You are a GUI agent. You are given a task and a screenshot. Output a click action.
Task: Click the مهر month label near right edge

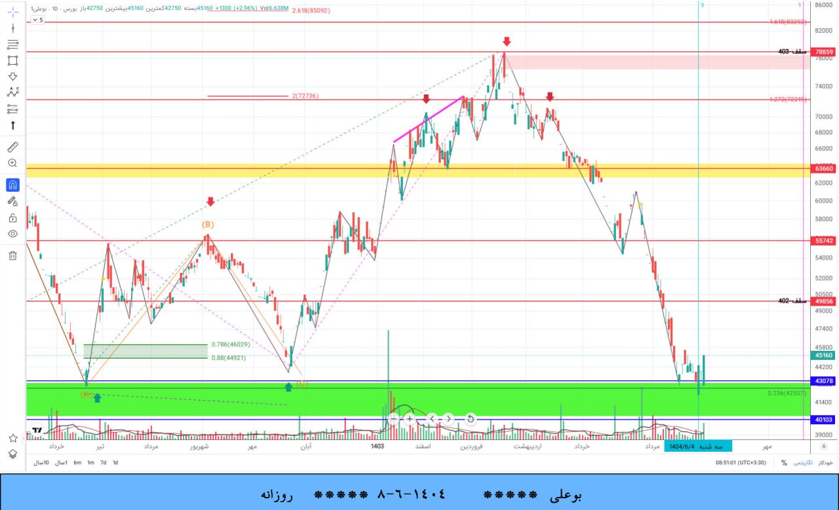pos(766,446)
